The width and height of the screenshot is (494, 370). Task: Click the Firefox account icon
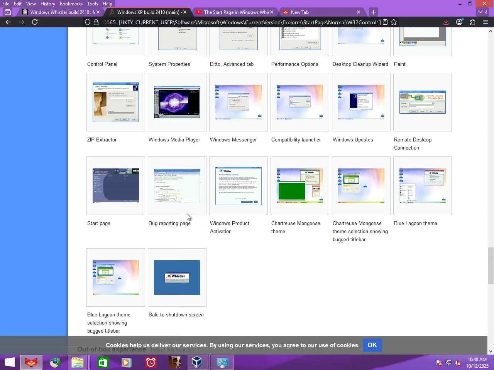click(459, 22)
